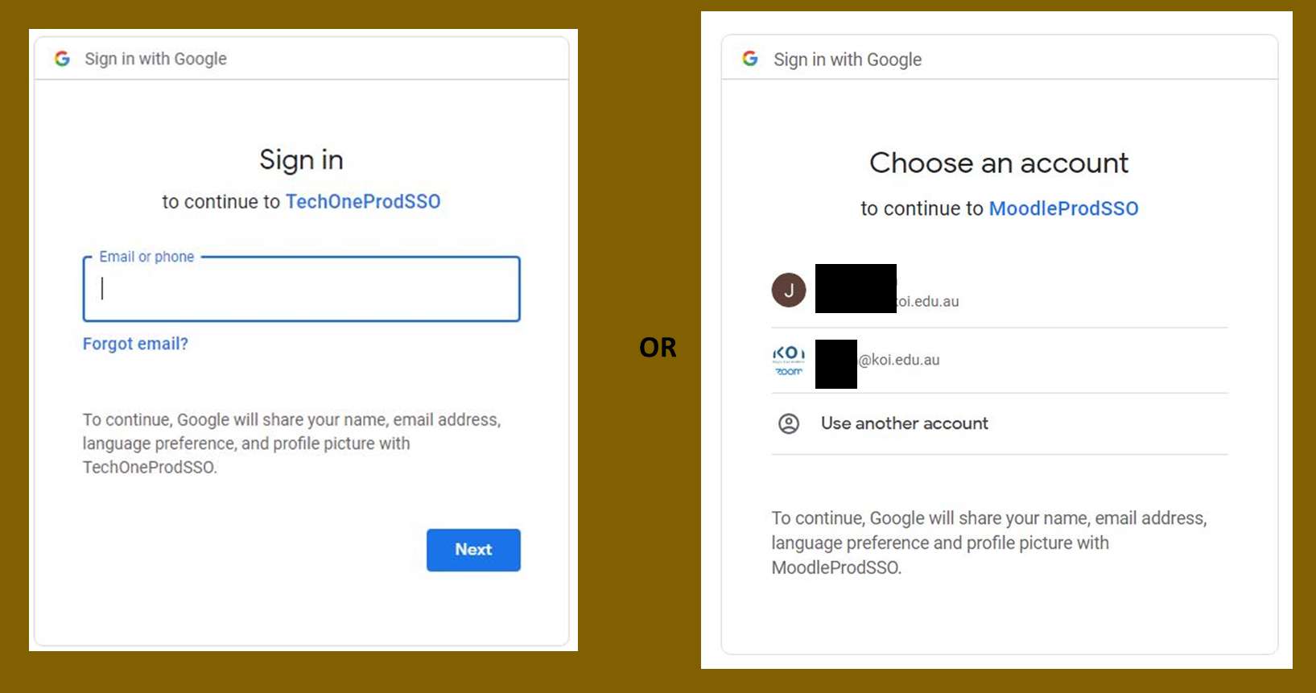Focus the Email or phone input field
Screen dimensions: 1316x693
(302, 289)
